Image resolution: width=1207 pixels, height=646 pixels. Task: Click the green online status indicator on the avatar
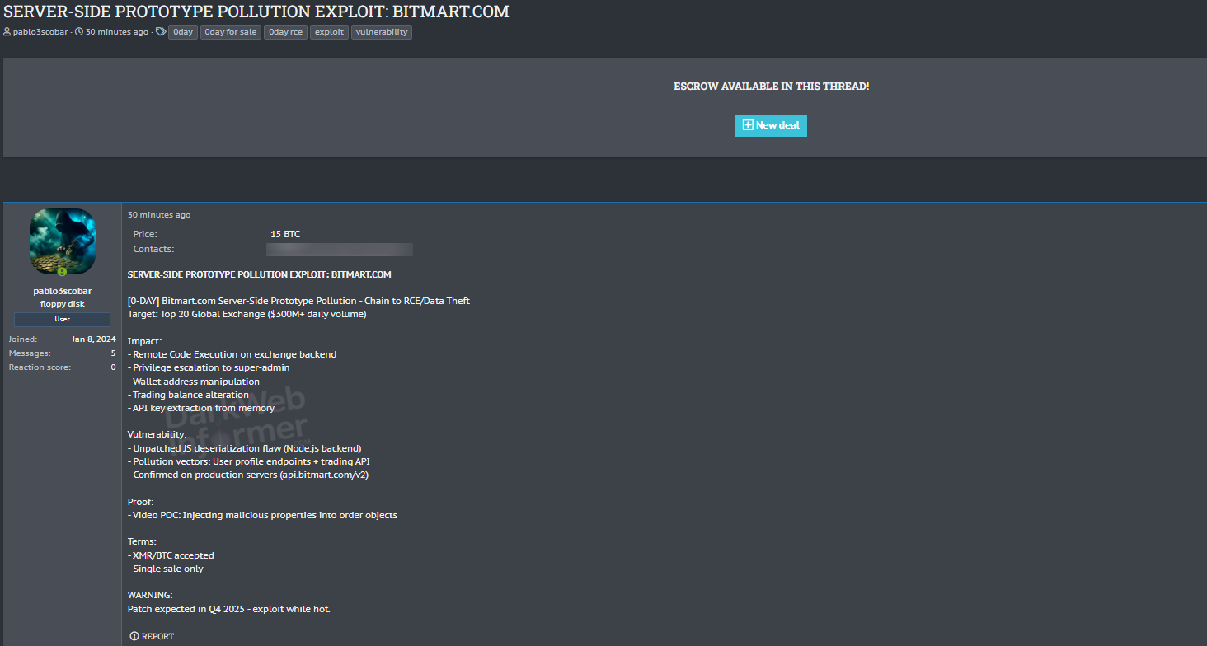[63, 271]
